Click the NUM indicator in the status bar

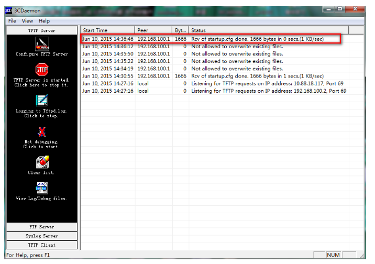pyautogui.click(x=333, y=255)
